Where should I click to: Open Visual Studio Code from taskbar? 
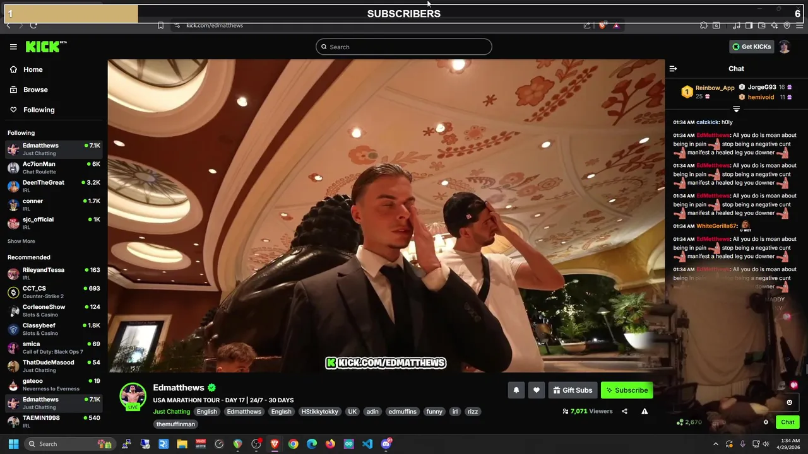tap(367, 444)
